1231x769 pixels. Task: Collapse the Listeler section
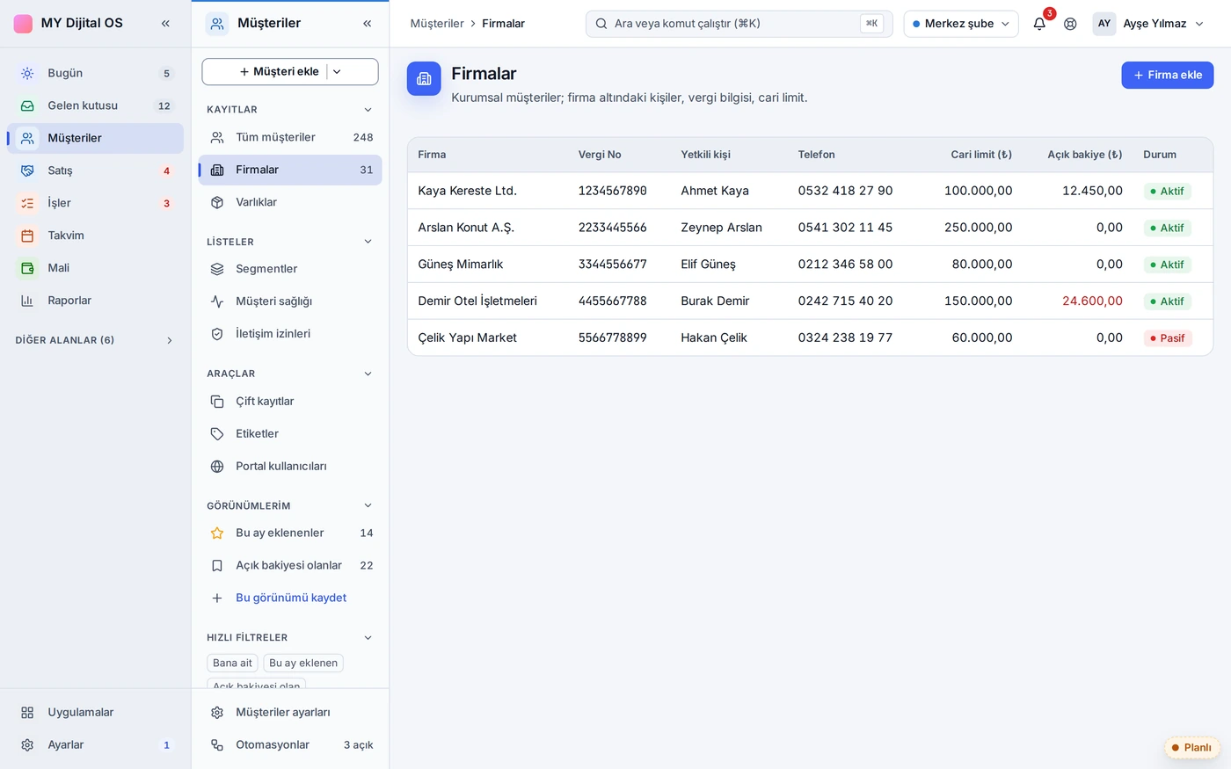pyautogui.click(x=368, y=242)
